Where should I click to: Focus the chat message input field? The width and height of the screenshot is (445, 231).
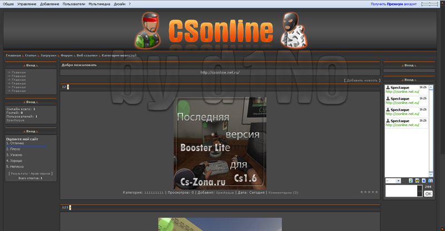click(x=401, y=191)
